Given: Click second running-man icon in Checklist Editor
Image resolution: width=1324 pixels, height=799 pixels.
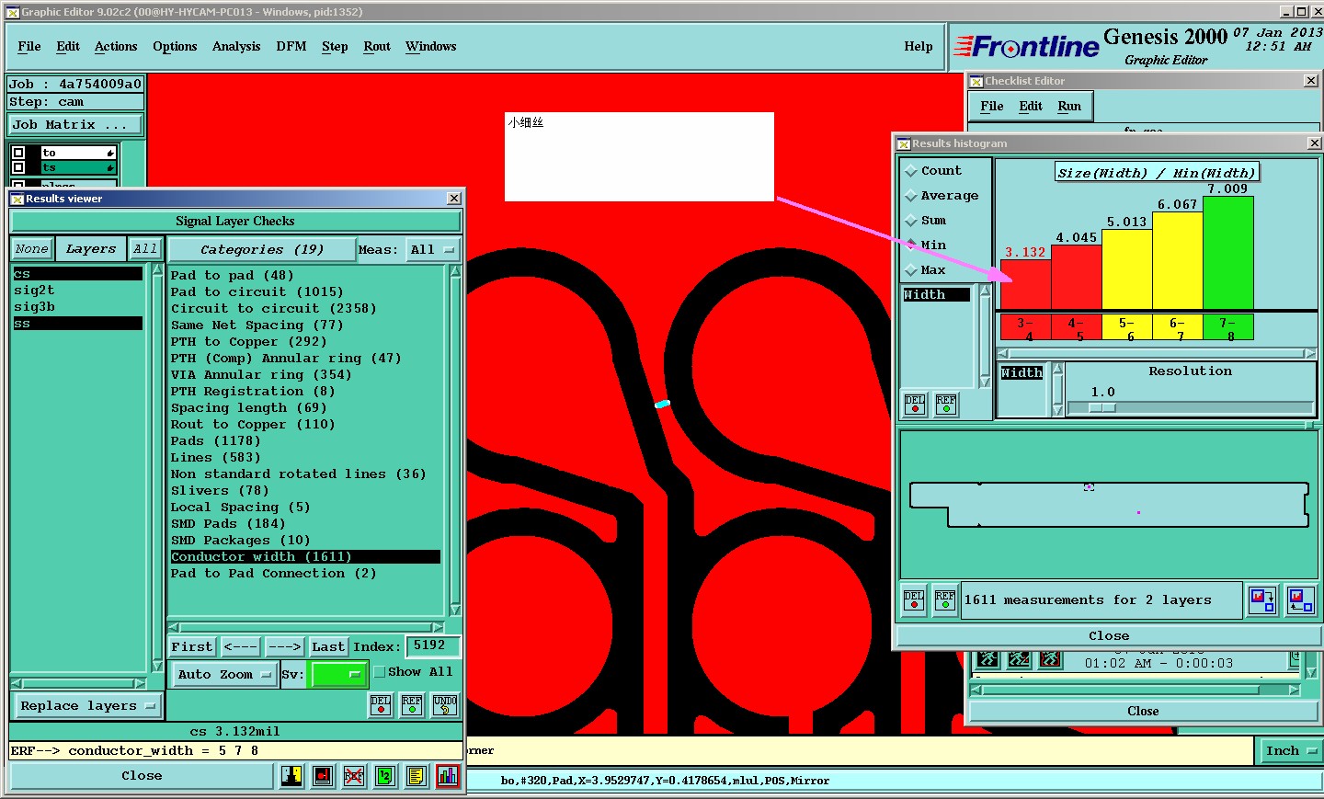Looking at the screenshot, I should click(1019, 659).
